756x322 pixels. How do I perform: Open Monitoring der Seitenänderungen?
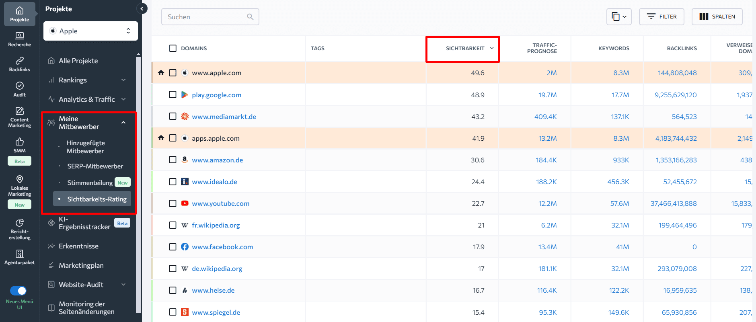pos(87,308)
